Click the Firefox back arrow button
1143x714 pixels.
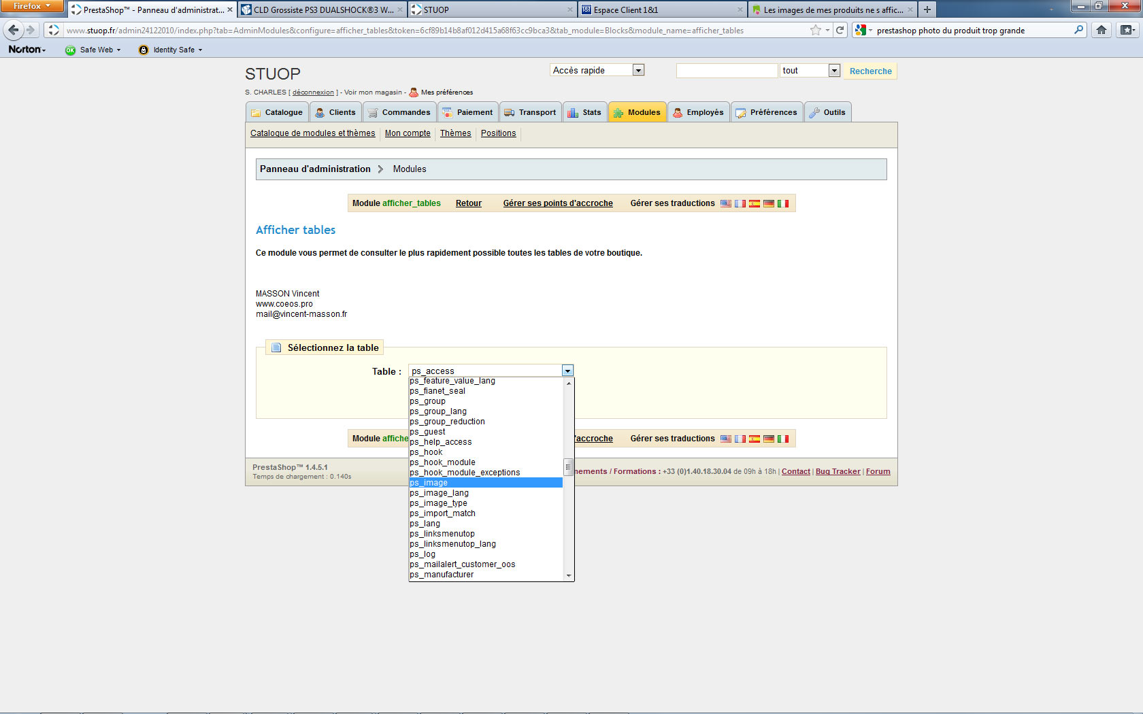14,30
